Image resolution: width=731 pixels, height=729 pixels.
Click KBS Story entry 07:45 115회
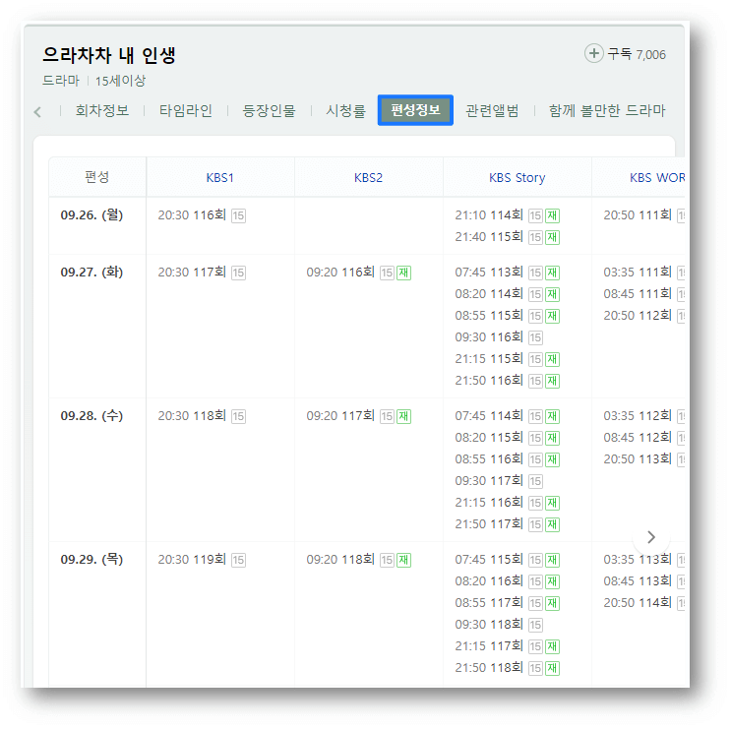pos(489,559)
